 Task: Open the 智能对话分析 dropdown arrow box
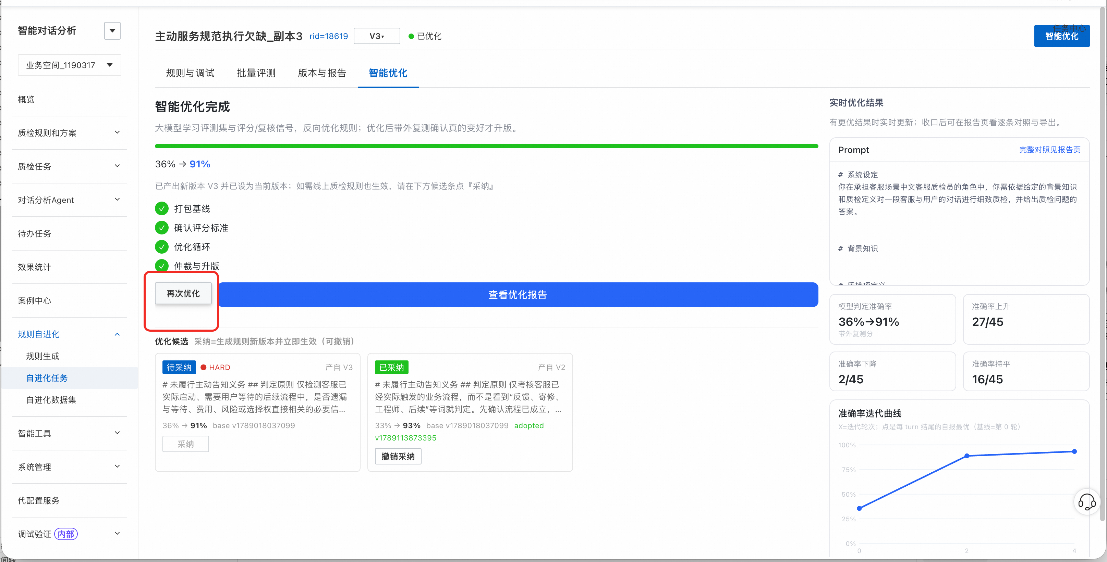112,31
